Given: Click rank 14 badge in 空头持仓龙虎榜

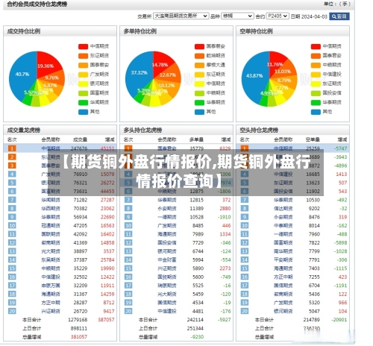Looking at the screenshot, I should pyautogui.click(x=245, y=260).
